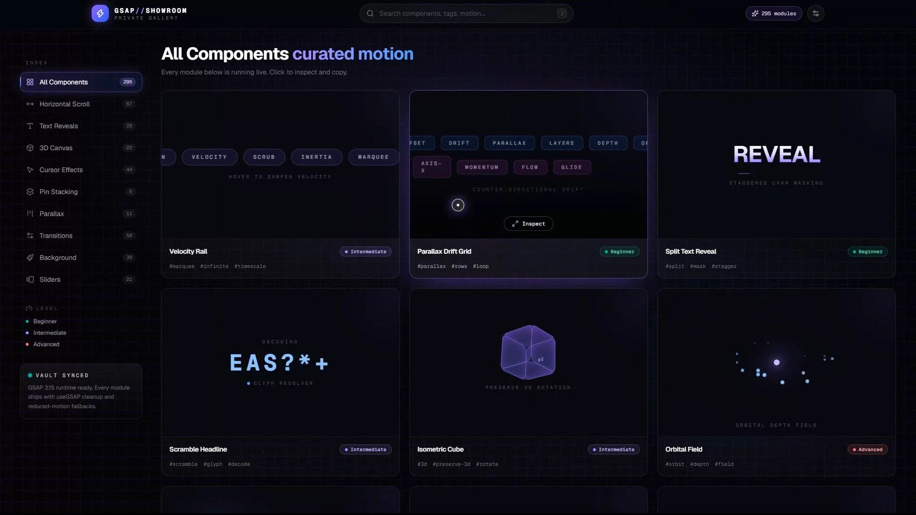Click the Velocity Rail card title

188,251
